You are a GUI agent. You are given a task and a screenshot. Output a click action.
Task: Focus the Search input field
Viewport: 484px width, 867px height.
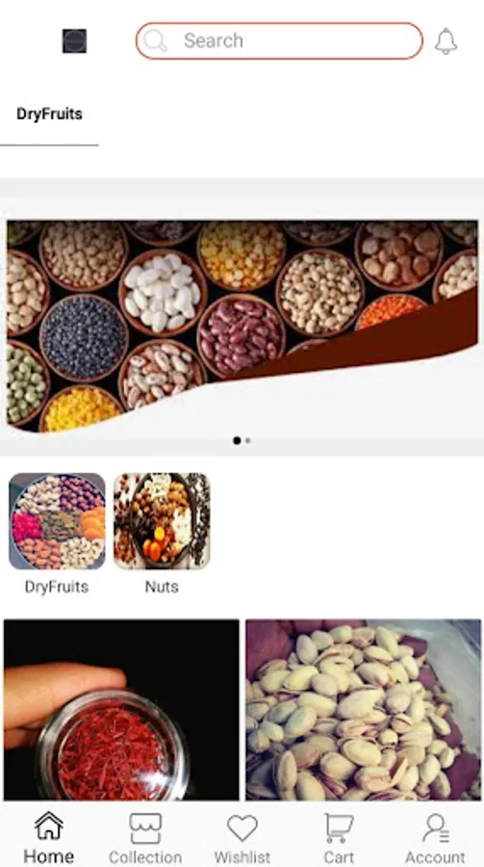280,40
